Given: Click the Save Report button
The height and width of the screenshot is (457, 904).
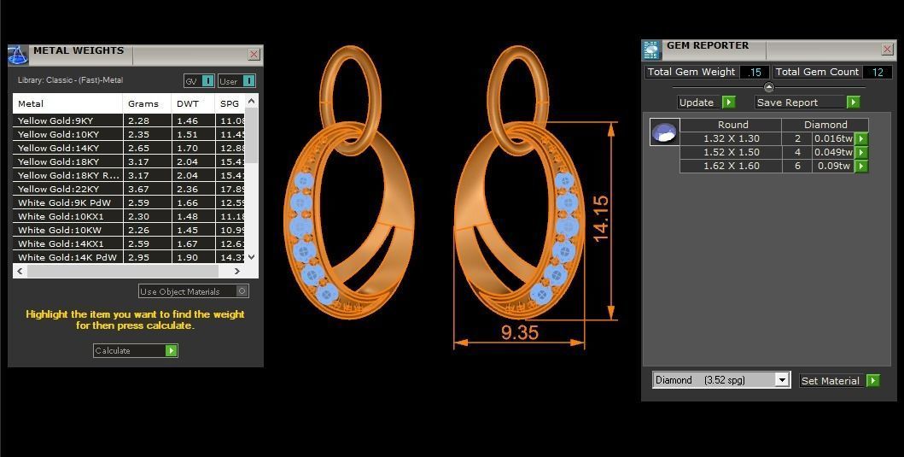Looking at the screenshot, I should (x=808, y=103).
